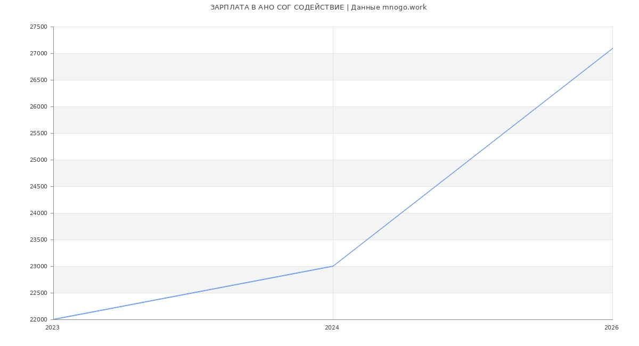
Task: Click the line's 2024 data point at 23000
Action: point(333,266)
